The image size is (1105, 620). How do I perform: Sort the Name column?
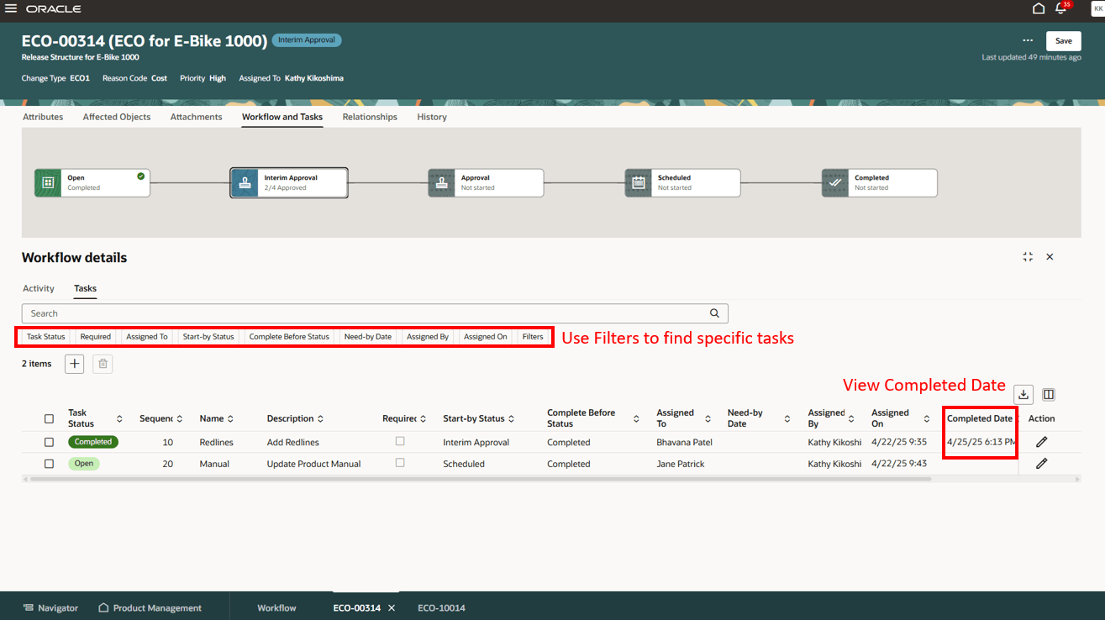(x=230, y=418)
